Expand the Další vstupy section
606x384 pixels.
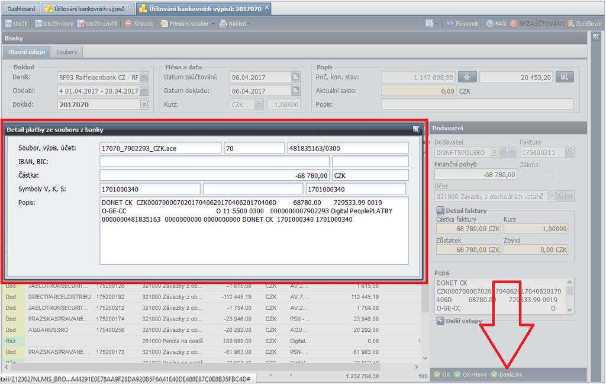point(440,321)
